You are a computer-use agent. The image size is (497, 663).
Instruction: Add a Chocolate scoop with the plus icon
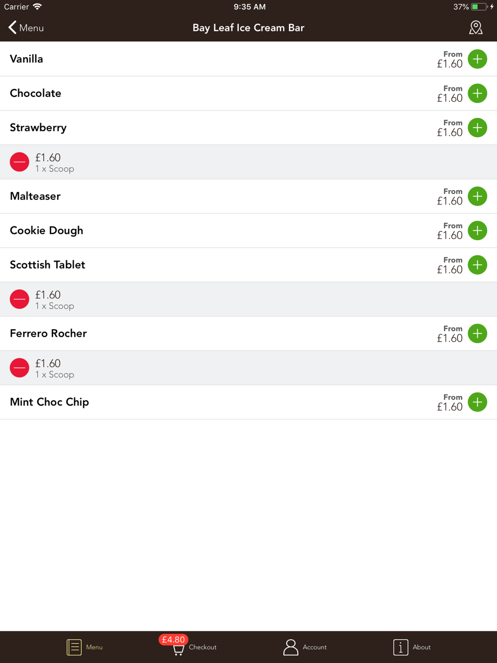477,94
